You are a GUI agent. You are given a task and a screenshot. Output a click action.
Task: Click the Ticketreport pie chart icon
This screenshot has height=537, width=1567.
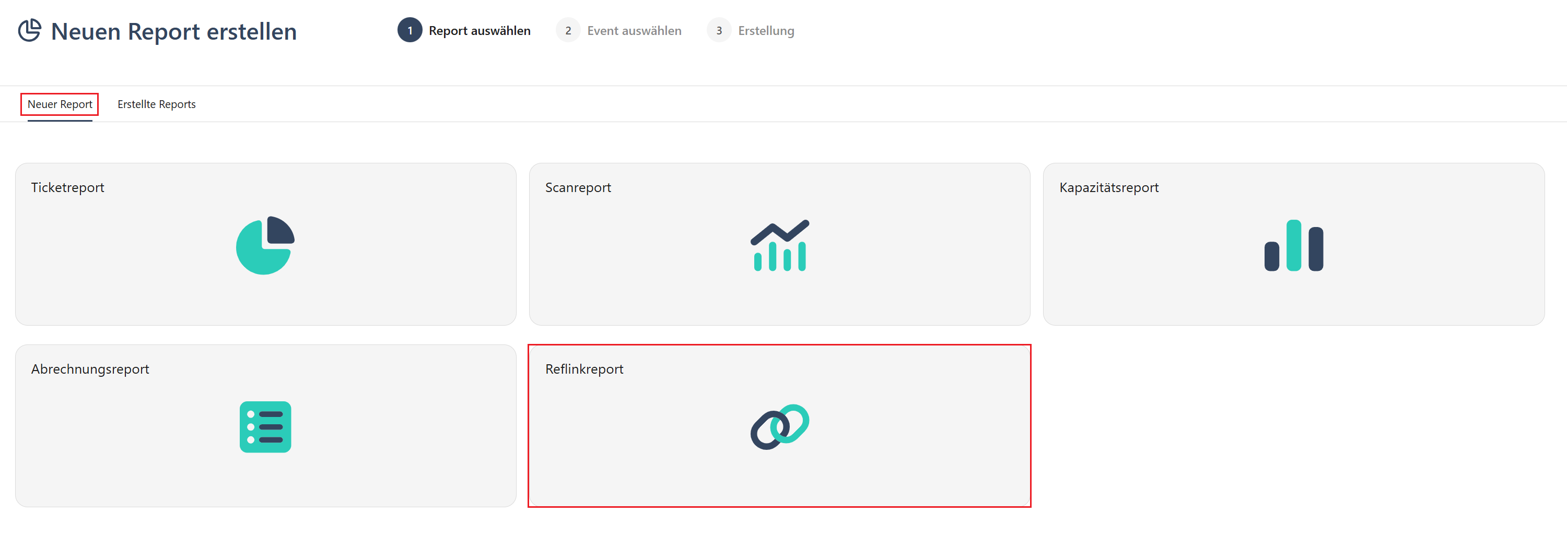pyautogui.click(x=265, y=245)
